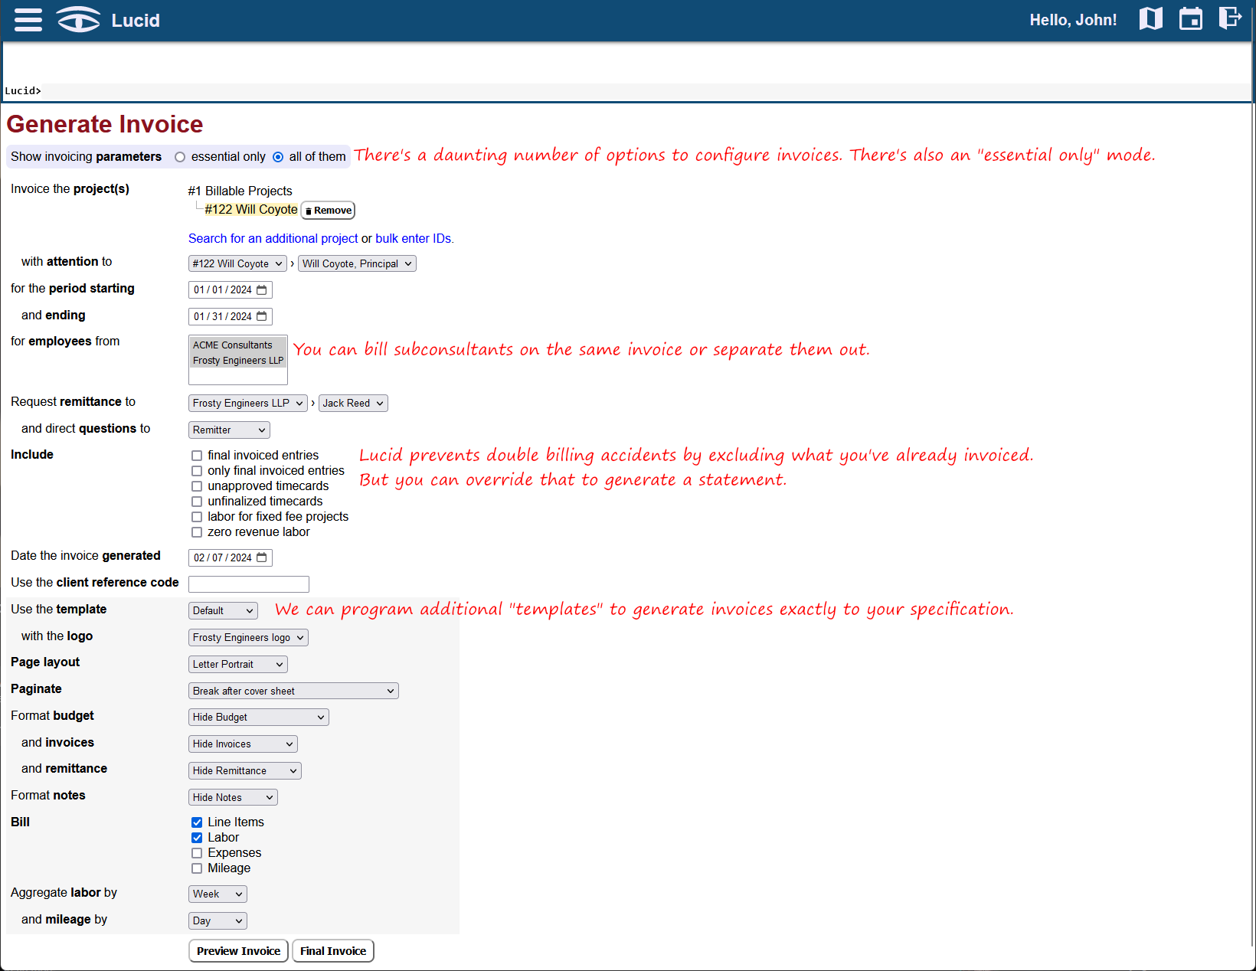Screen dimensions: 1256x971
Task: Check 'only final invoiced entries' option
Action: [197, 471]
